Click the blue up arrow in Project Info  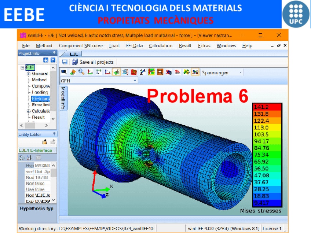tap(52, 60)
